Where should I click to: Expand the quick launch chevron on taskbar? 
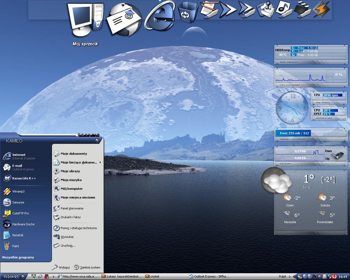point(53,276)
